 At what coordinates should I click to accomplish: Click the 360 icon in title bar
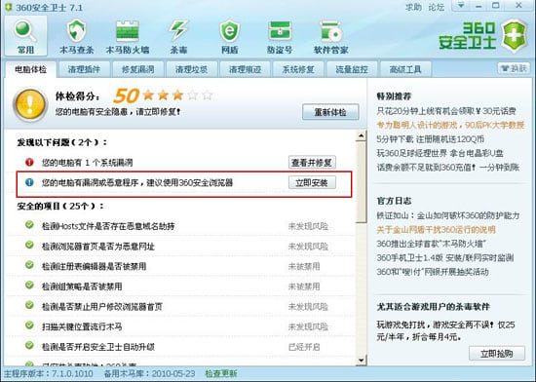pyautogui.click(x=8, y=7)
